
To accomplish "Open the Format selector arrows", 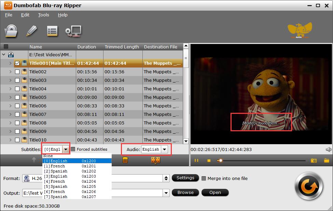I will coord(166,178).
